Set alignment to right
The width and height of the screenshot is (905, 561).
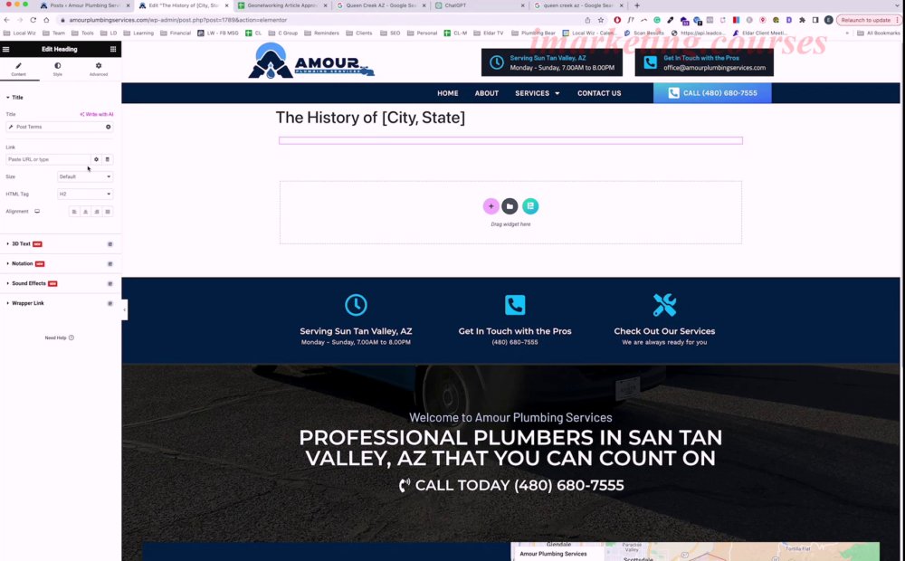pos(97,212)
